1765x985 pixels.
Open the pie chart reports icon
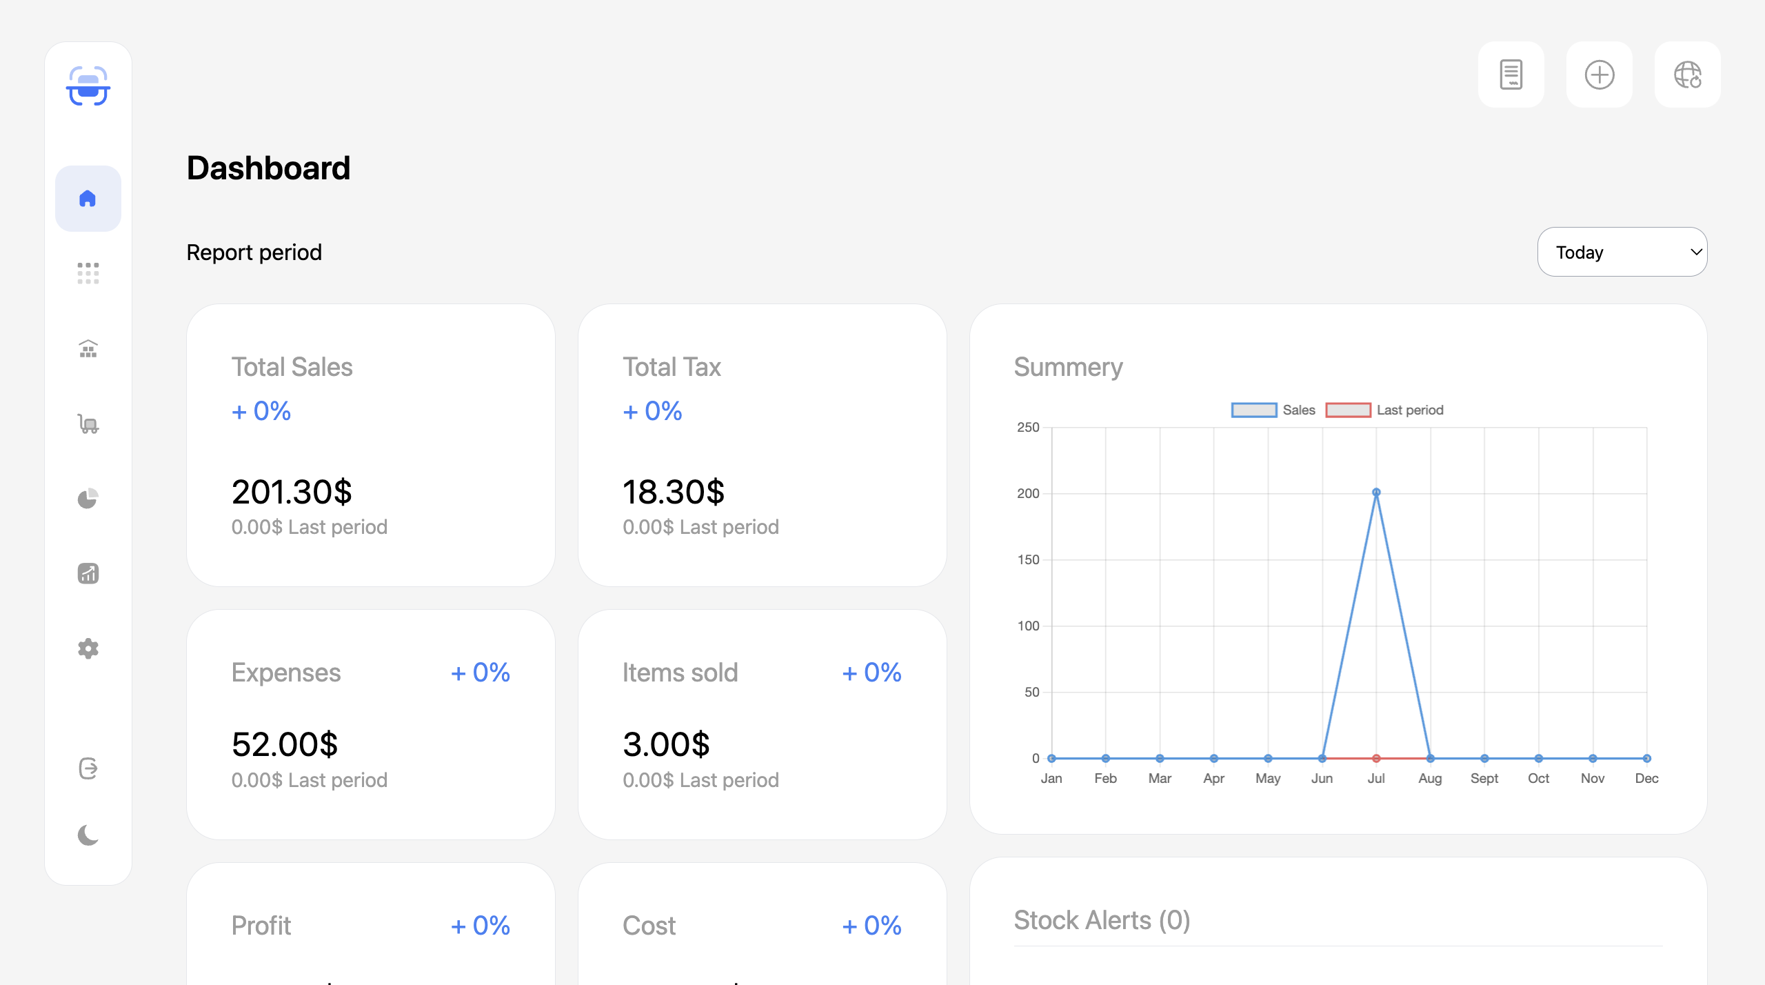click(x=88, y=498)
